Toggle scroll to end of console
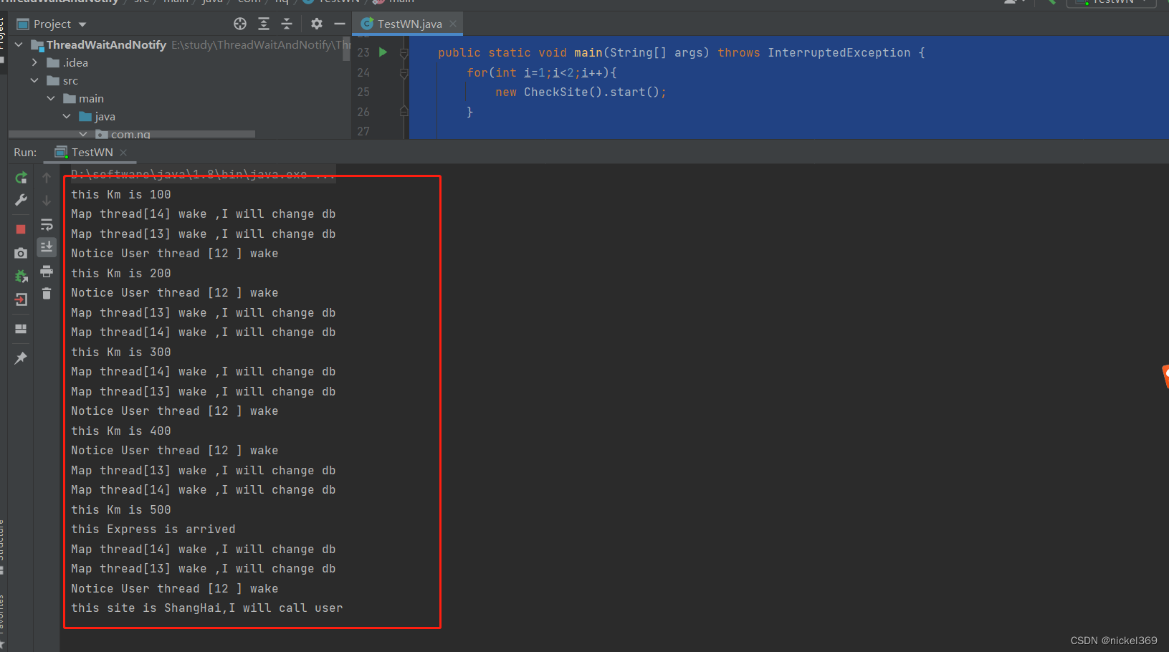The image size is (1169, 652). (47, 247)
